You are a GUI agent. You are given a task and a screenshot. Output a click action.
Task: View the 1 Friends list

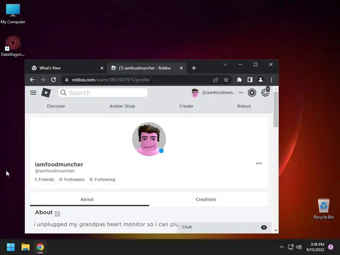pyautogui.click(x=44, y=180)
